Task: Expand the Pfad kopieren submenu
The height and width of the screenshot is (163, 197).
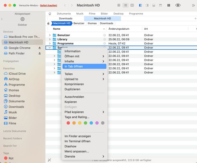Action: [x=103, y=112]
